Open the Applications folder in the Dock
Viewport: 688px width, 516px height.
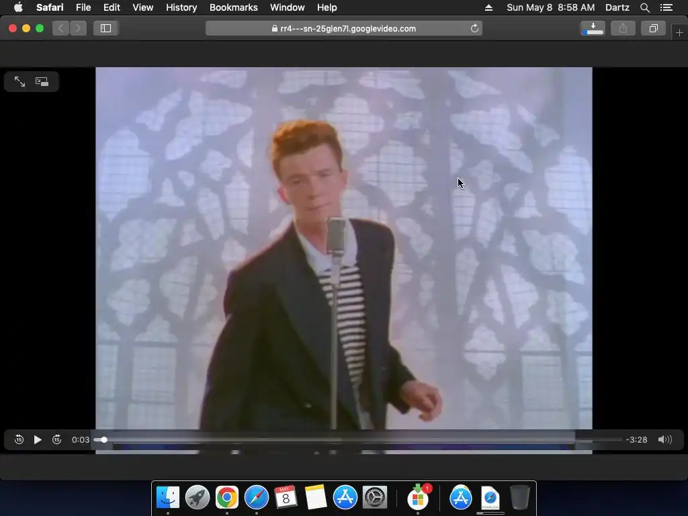[460, 498]
